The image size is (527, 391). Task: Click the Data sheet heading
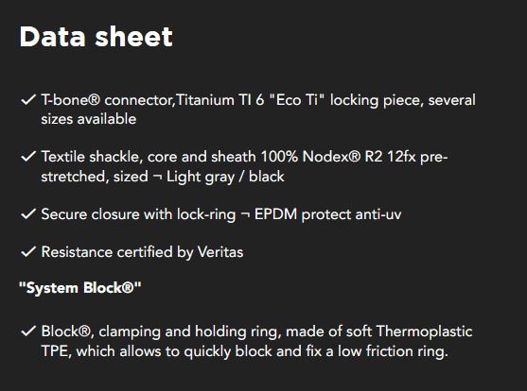tap(97, 36)
